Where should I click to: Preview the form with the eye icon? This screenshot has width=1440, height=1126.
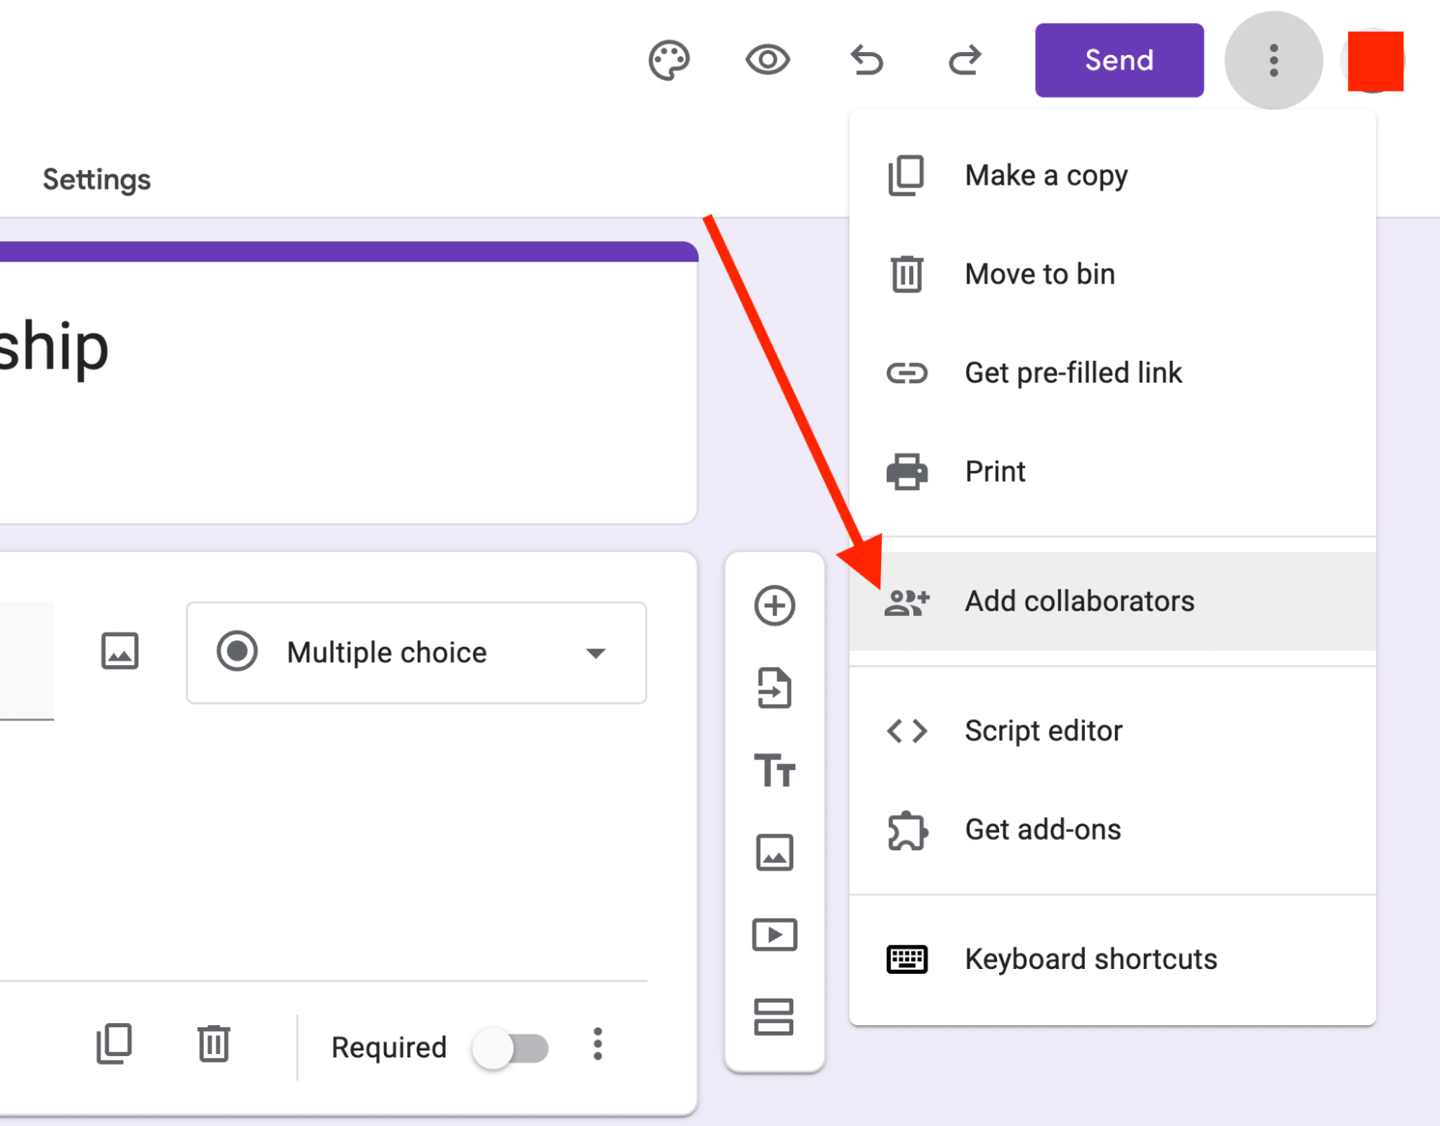768,61
